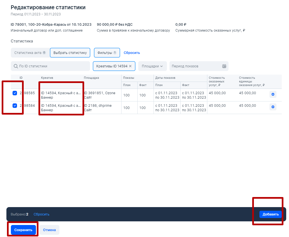289x237 pixels.
Task: Expand the Площадки dropdown
Action: tap(152, 66)
